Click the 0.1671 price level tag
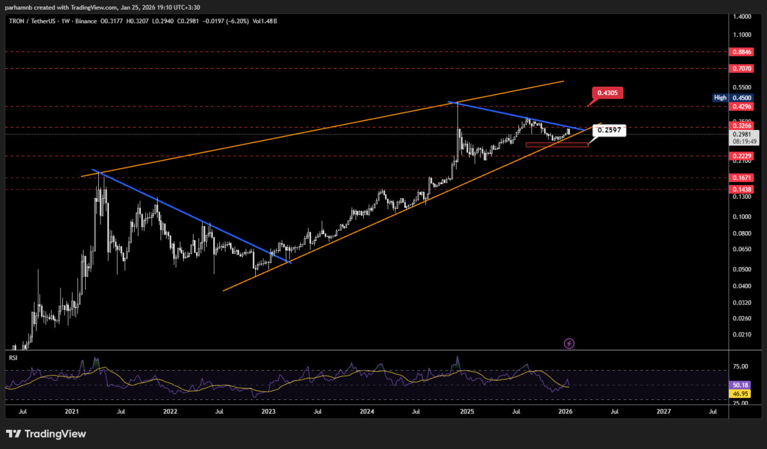This screenshot has height=449, width=767. click(742, 178)
